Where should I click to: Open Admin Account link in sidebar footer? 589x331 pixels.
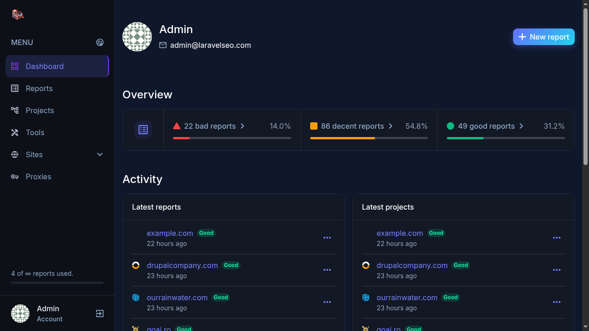(50, 314)
